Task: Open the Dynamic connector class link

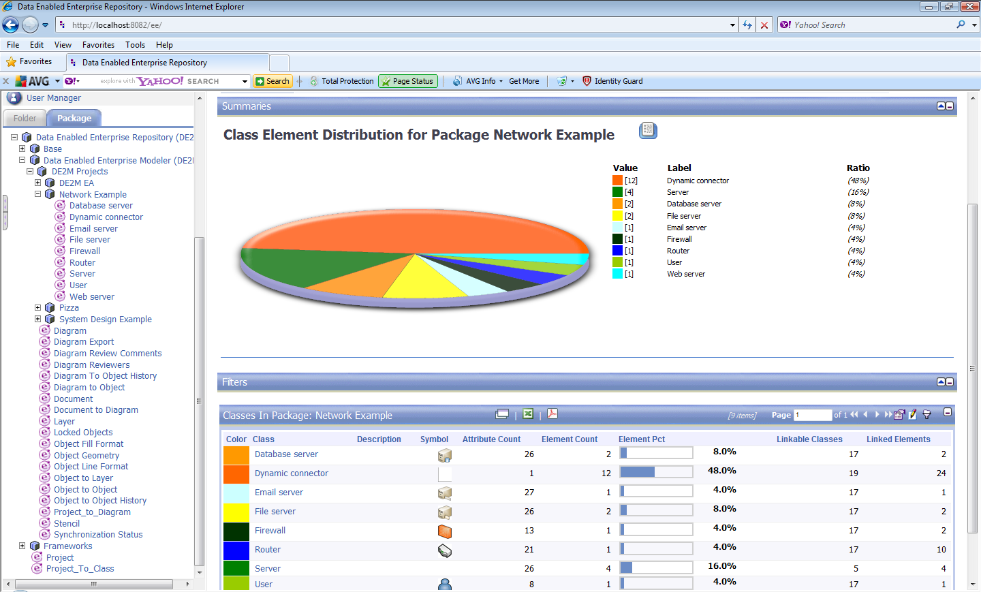Action: [292, 473]
